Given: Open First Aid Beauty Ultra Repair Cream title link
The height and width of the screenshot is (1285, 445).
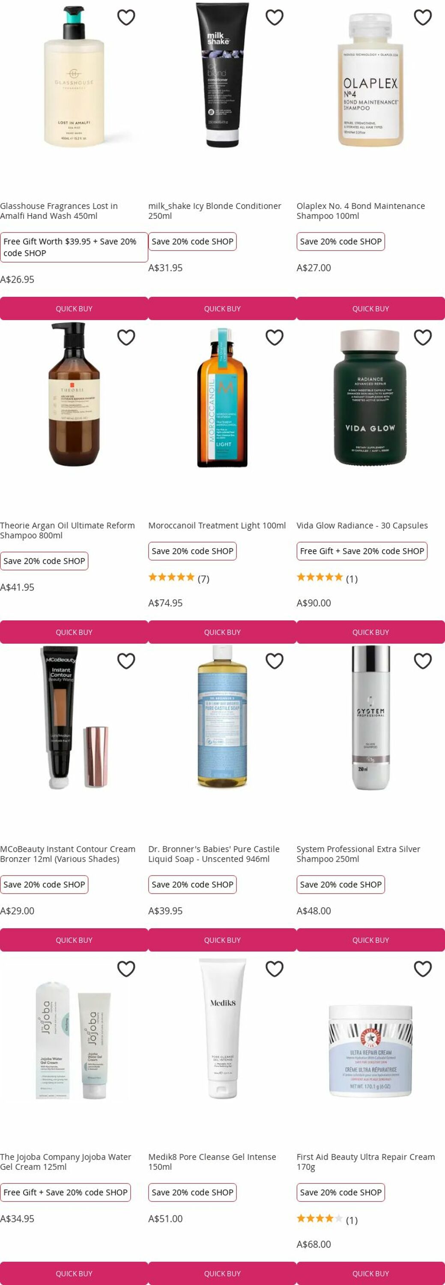Looking at the screenshot, I should [x=366, y=1161].
